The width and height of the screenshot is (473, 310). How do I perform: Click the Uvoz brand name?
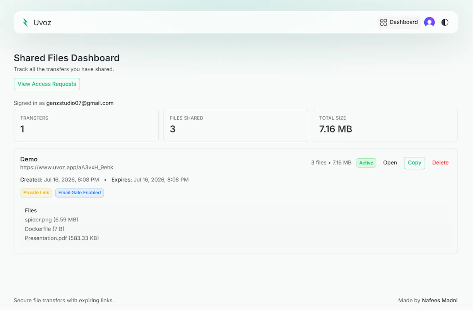42,22
